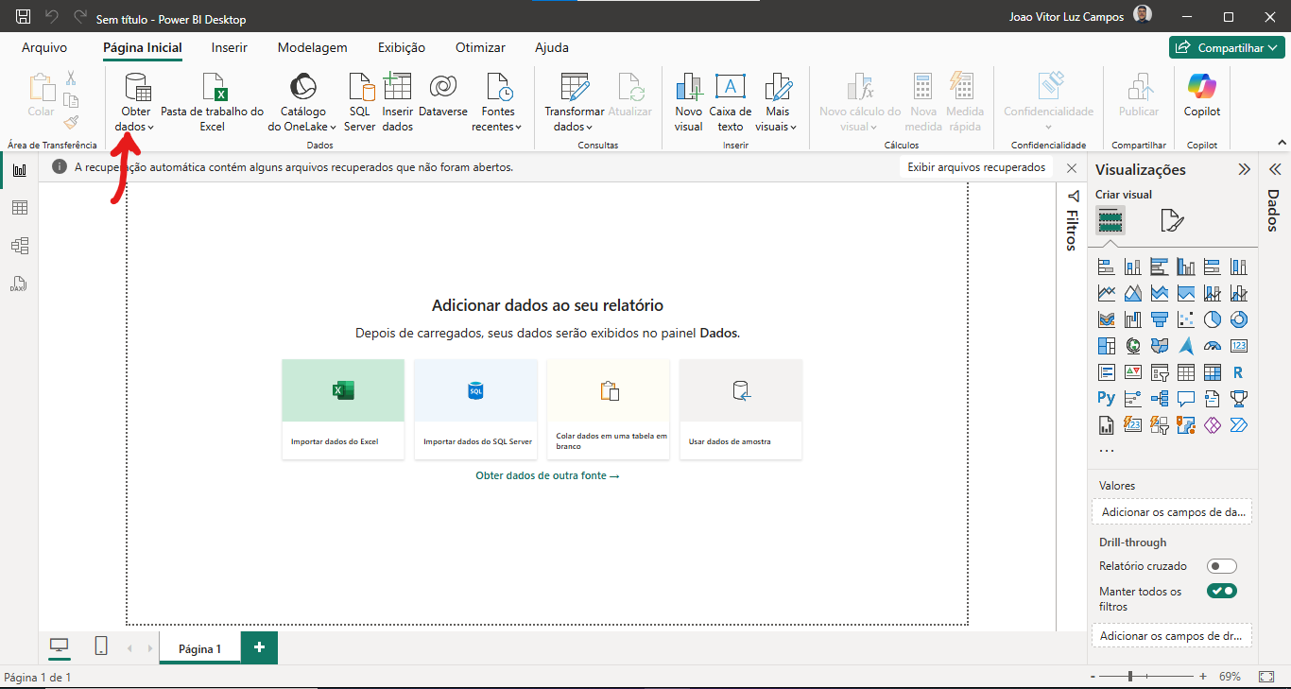The height and width of the screenshot is (689, 1291).
Task: Select the decomposition tree visual
Action: 1160,399
